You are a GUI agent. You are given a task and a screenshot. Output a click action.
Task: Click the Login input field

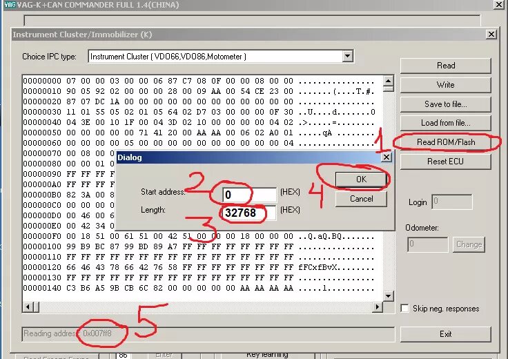click(452, 202)
